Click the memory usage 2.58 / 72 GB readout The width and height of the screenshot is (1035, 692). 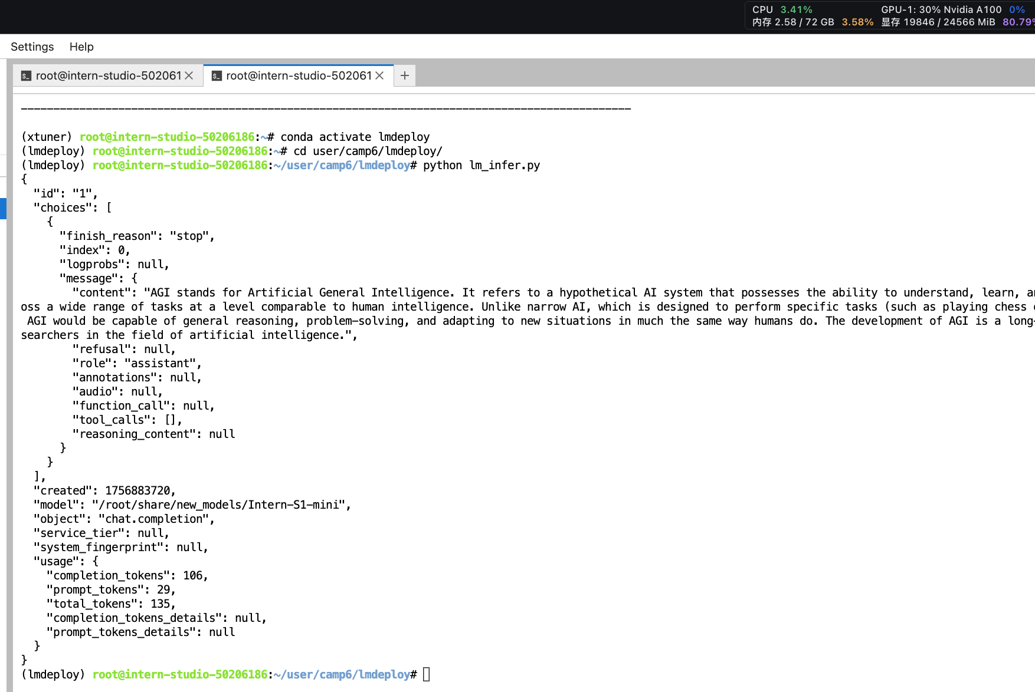click(793, 22)
